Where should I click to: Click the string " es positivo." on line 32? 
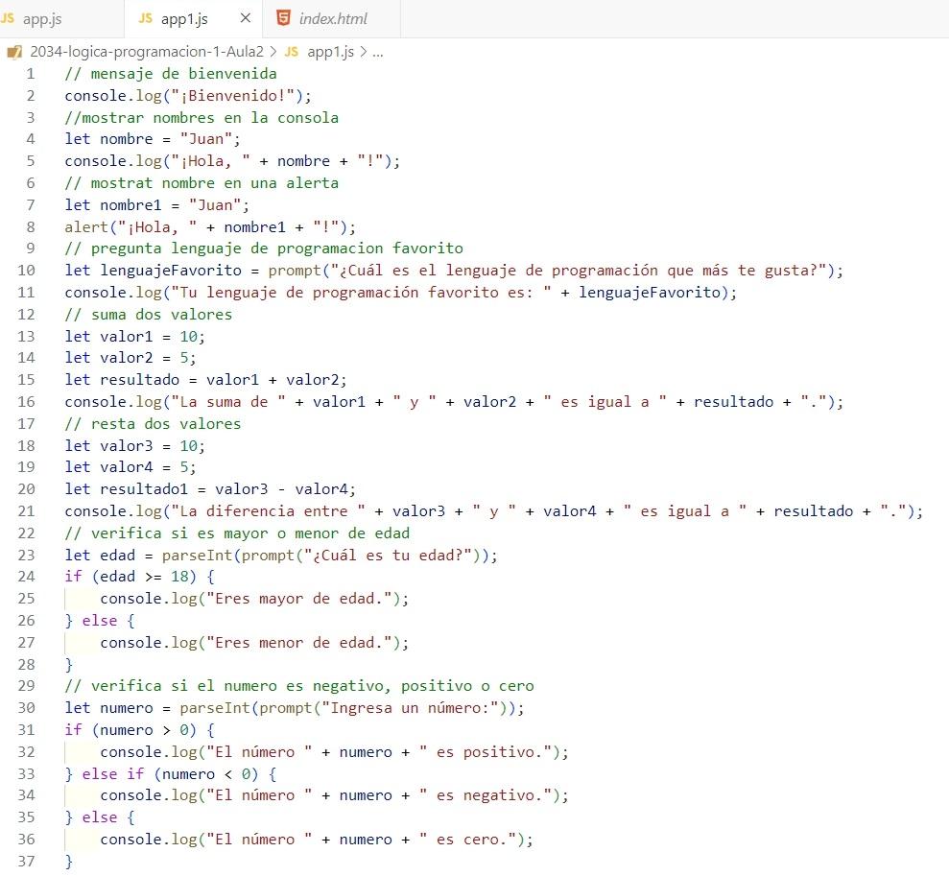click(486, 752)
